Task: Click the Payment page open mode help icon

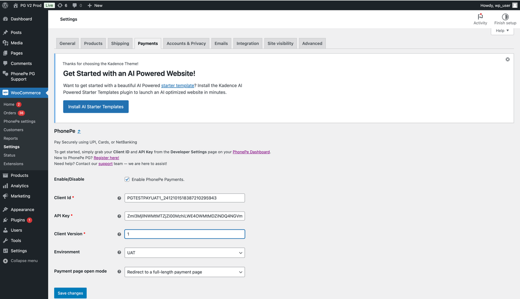Action: 119,272
